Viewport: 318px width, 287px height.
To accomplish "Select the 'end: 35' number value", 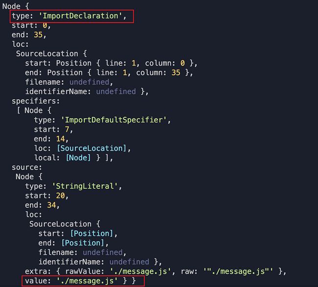I will pos(38,35).
